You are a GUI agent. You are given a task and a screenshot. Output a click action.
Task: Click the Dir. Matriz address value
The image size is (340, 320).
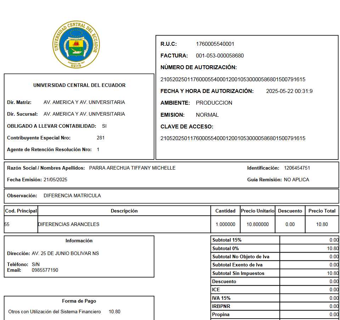pos(84,102)
